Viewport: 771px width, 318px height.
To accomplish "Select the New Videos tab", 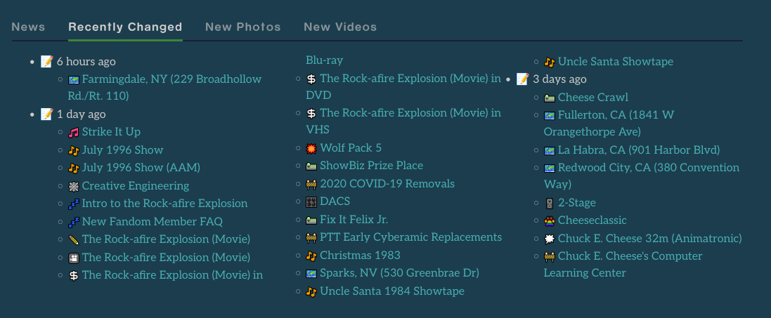I will point(340,27).
